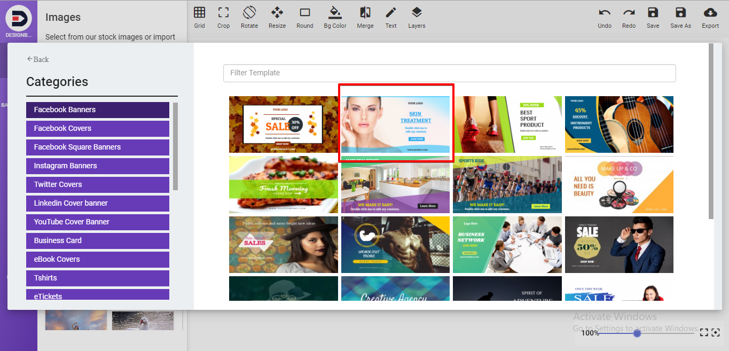Go back using the Back link
The image size is (729, 351).
click(37, 59)
